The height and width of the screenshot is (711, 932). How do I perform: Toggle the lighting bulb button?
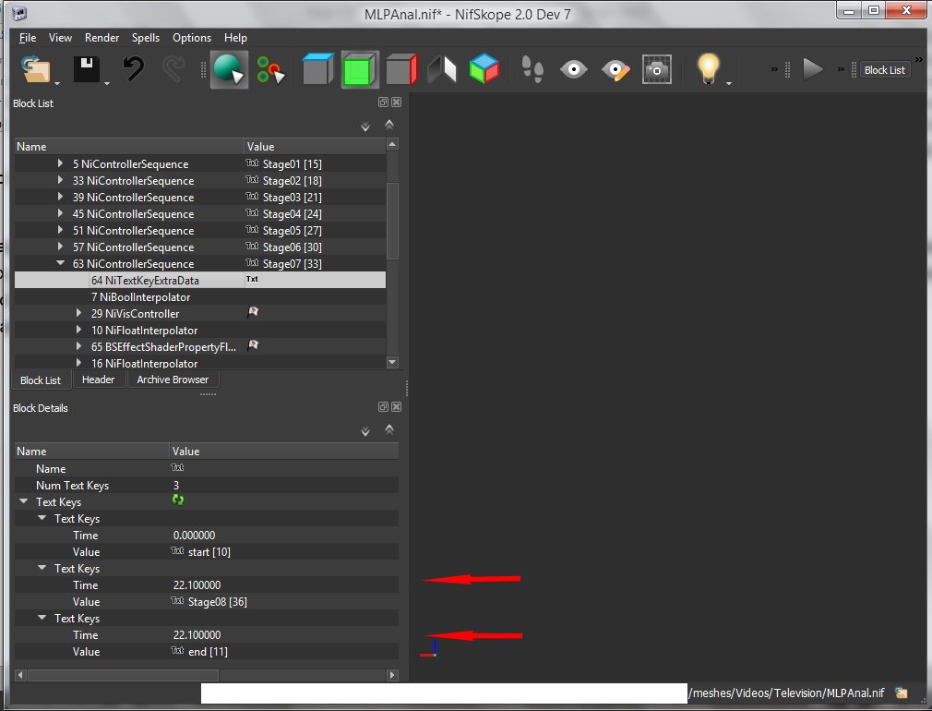pos(707,70)
